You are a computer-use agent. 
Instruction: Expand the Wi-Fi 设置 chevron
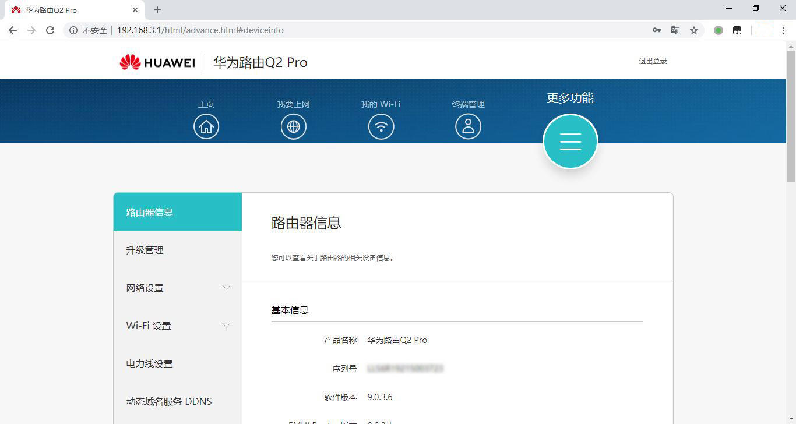coord(227,326)
